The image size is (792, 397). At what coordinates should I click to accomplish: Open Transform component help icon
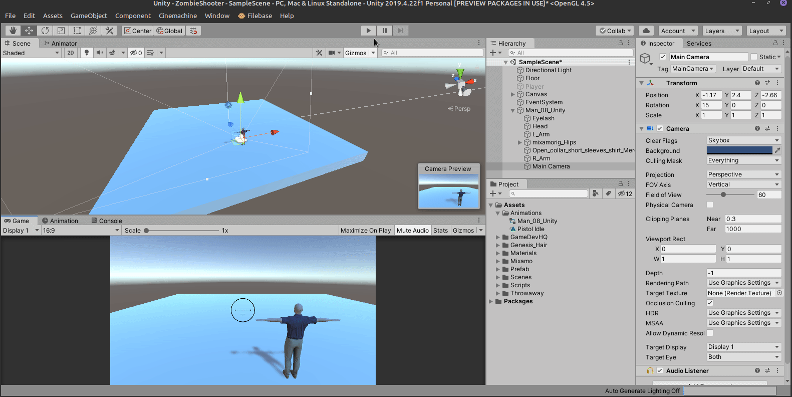pyautogui.click(x=757, y=83)
